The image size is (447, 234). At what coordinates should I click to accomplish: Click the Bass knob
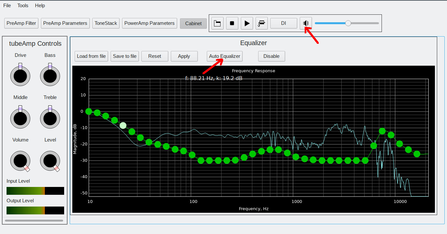point(50,76)
